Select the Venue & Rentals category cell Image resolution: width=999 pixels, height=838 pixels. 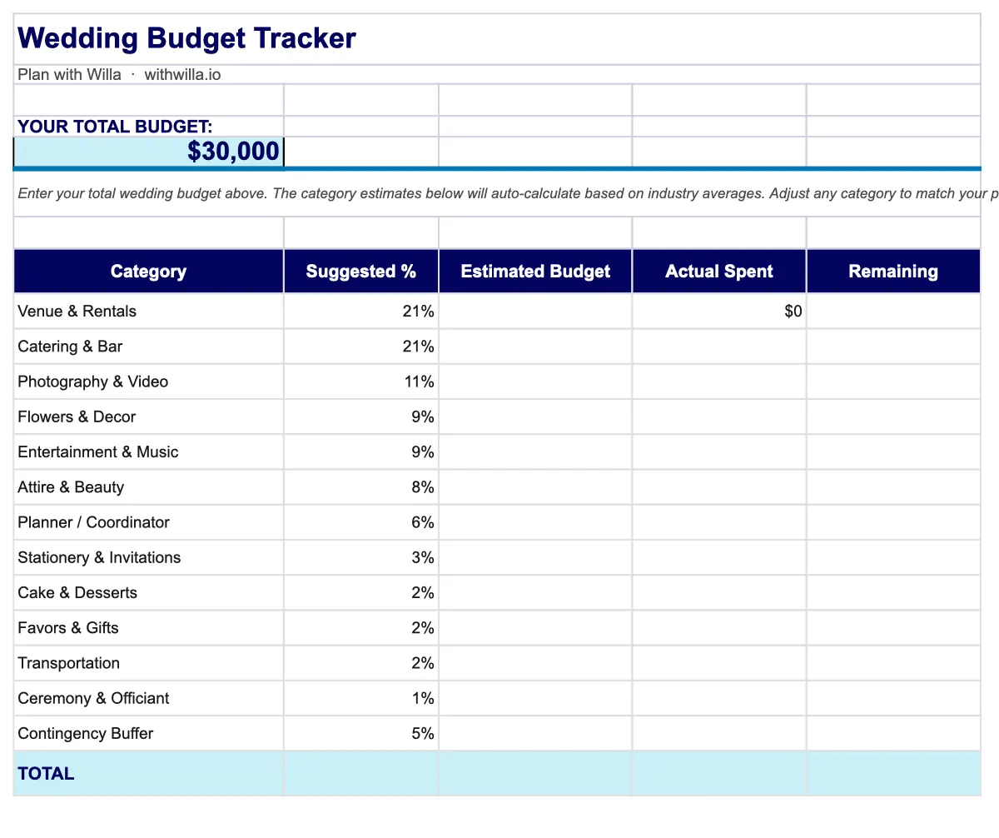tap(148, 312)
